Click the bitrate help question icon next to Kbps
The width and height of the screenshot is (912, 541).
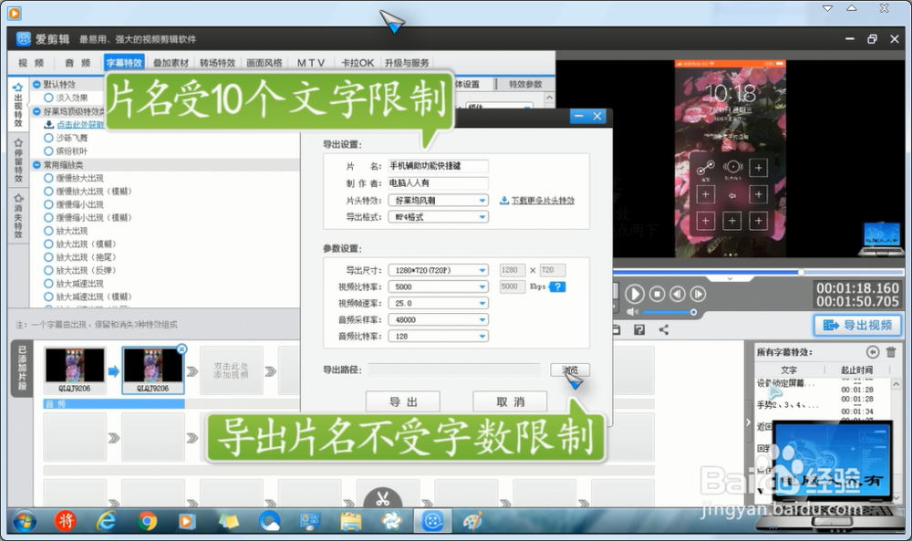click(x=557, y=286)
